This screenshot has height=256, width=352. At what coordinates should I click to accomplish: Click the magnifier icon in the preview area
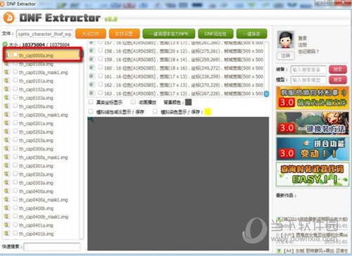(91, 120)
